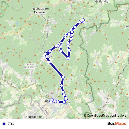Click the blue 706 legend color square
129x129 pixels.
pos(4,124)
